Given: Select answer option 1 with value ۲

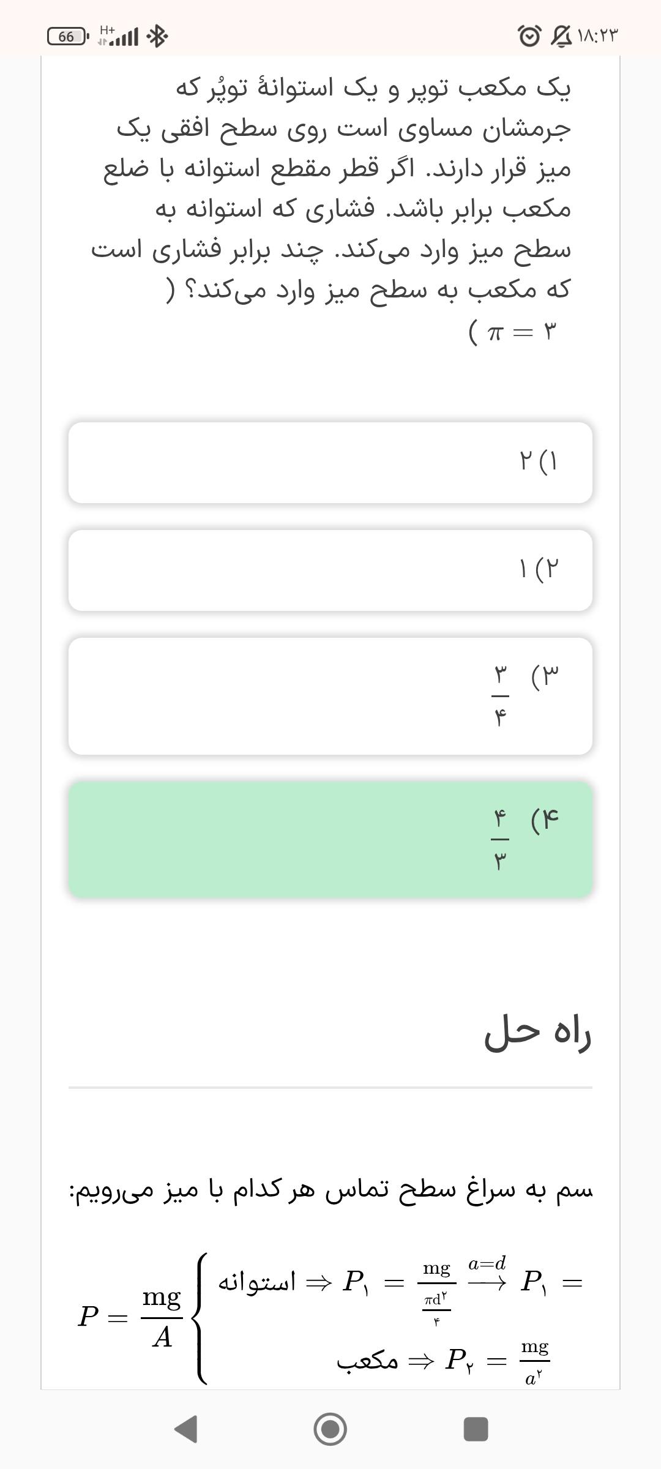Looking at the screenshot, I should [330, 463].
